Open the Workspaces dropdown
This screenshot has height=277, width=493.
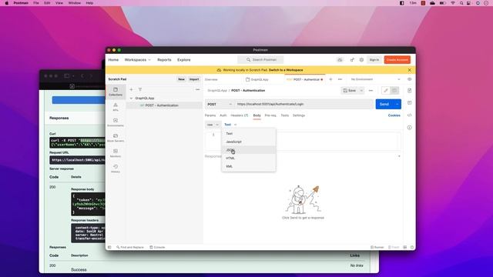[x=137, y=60]
